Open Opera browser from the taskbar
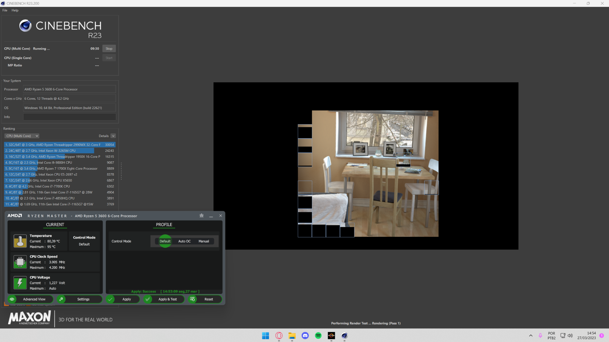The image size is (609, 342). point(279,335)
